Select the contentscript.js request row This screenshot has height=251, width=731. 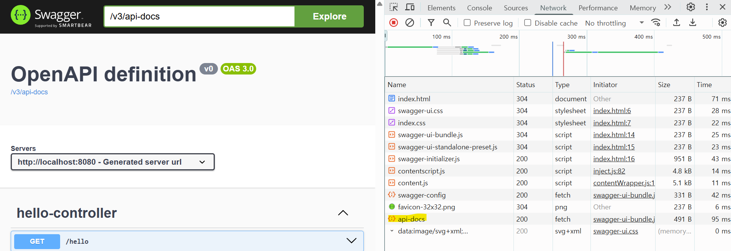pos(558,171)
